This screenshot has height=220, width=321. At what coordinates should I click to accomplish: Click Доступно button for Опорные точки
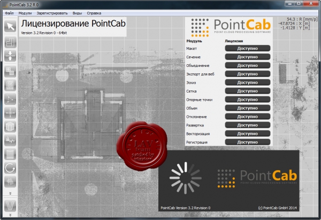point(248,100)
